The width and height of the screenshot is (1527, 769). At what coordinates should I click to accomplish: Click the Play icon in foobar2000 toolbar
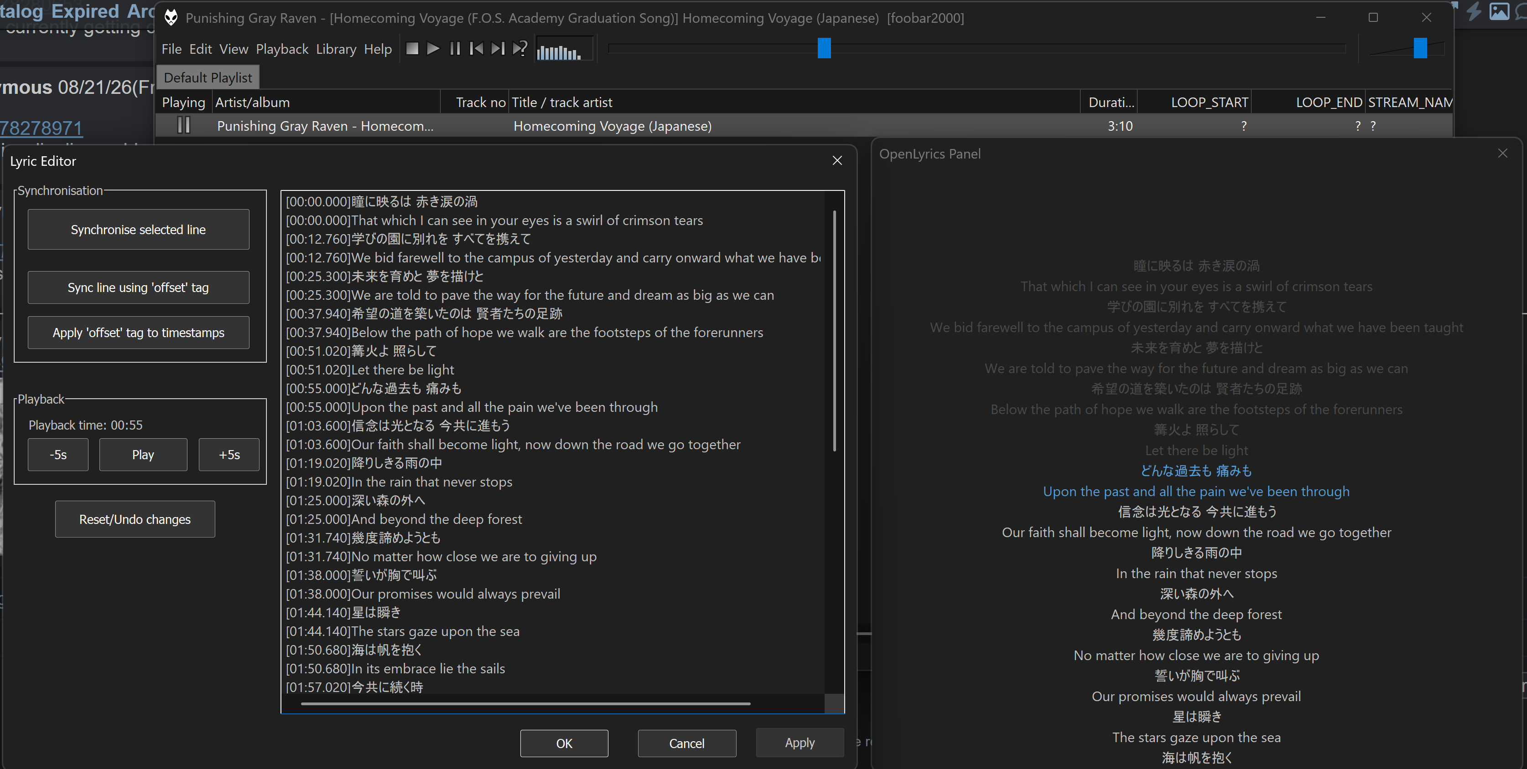433,49
